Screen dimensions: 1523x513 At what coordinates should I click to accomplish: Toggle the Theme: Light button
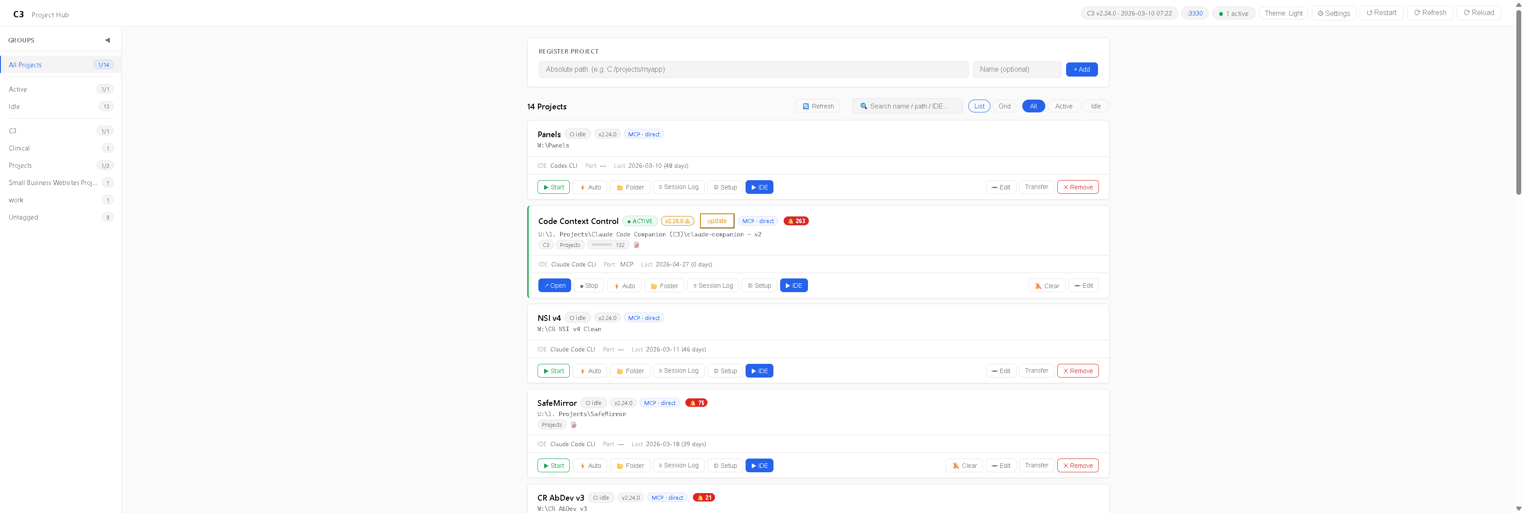(1283, 13)
